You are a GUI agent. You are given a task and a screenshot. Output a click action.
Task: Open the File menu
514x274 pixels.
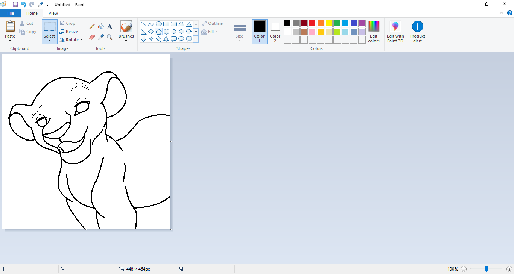click(x=11, y=13)
